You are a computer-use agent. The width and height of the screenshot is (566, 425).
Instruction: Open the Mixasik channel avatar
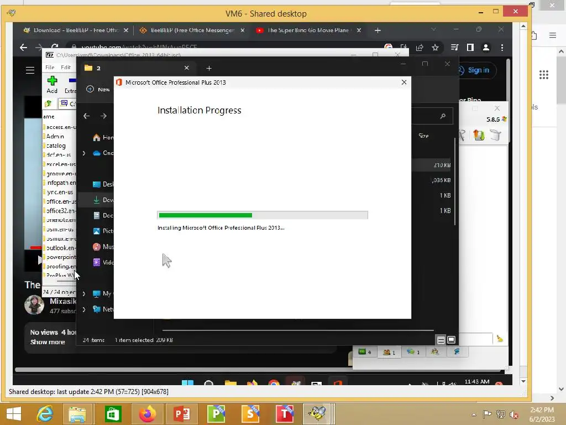point(34,305)
